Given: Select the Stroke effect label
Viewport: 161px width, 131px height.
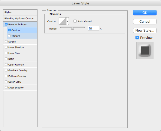Looking at the screenshot, I should coord(12,42).
